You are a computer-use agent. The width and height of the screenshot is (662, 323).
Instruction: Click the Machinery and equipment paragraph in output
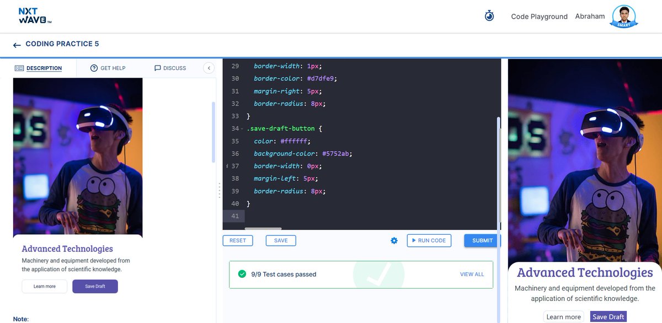(x=585, y=293)
